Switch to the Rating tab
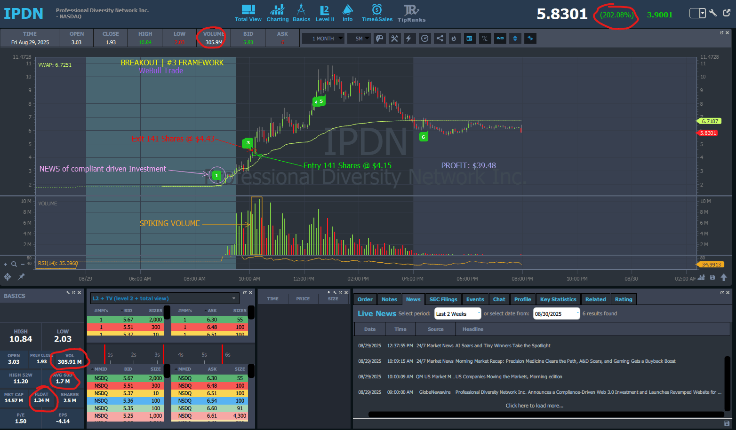The image size is (736, 430). coord(624,299)
